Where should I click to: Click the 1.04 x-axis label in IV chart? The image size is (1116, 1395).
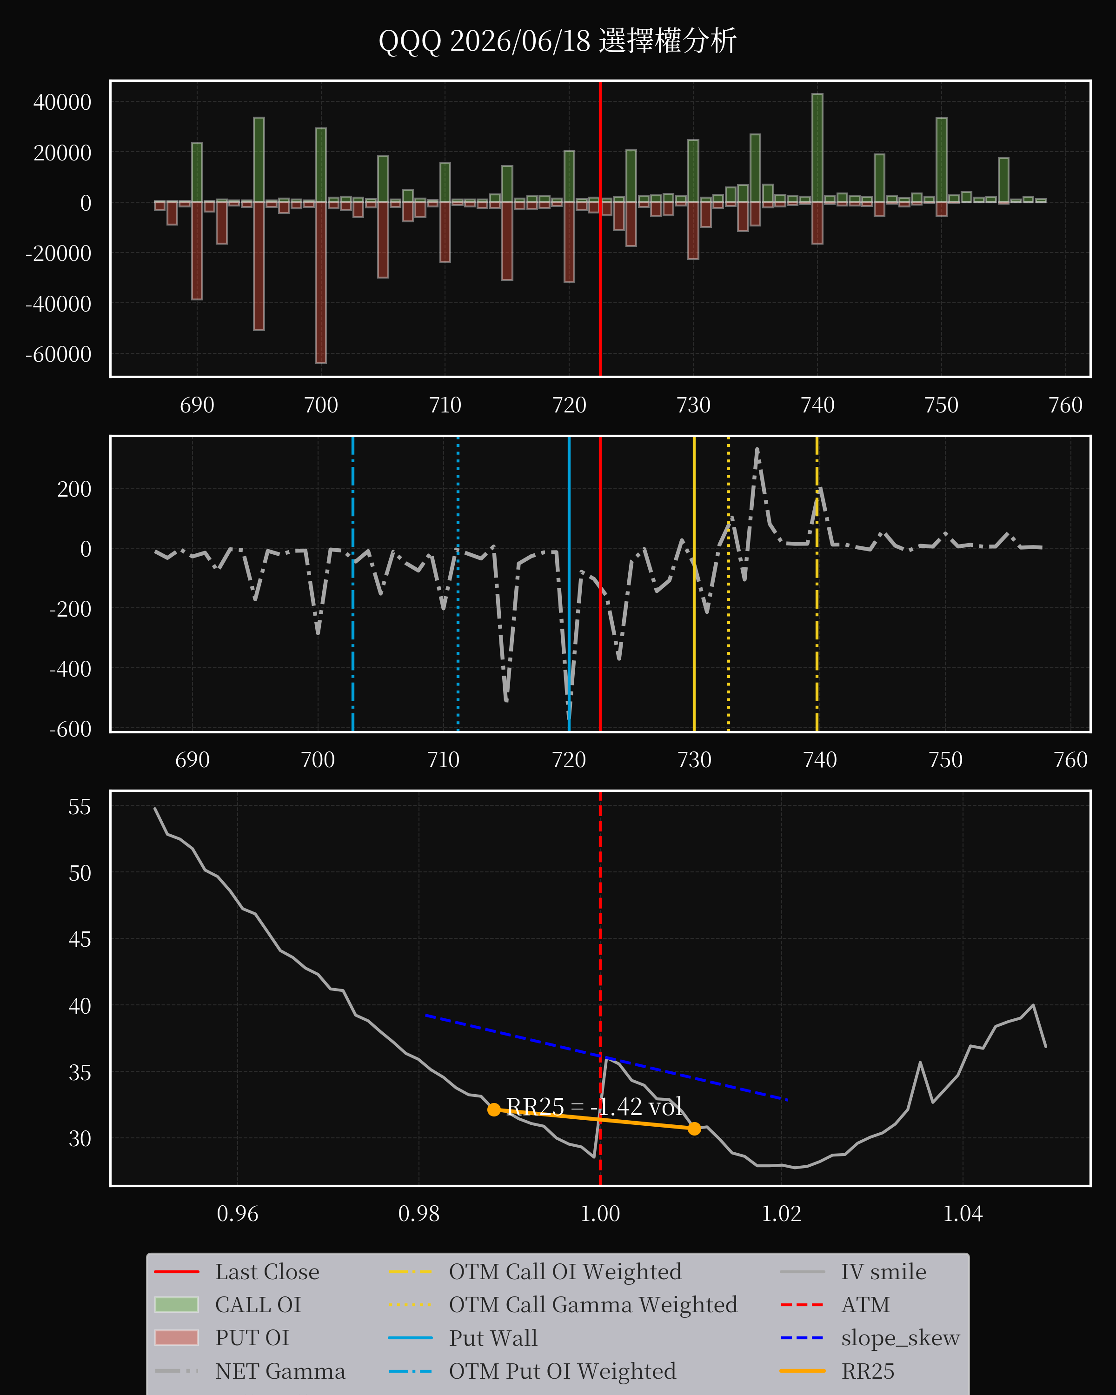click(963, 1213)
